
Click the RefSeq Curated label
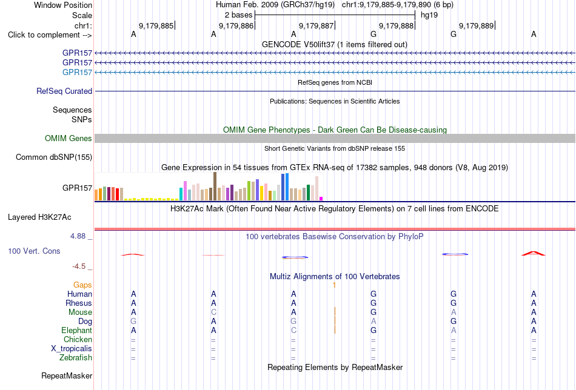click(64, 91)
